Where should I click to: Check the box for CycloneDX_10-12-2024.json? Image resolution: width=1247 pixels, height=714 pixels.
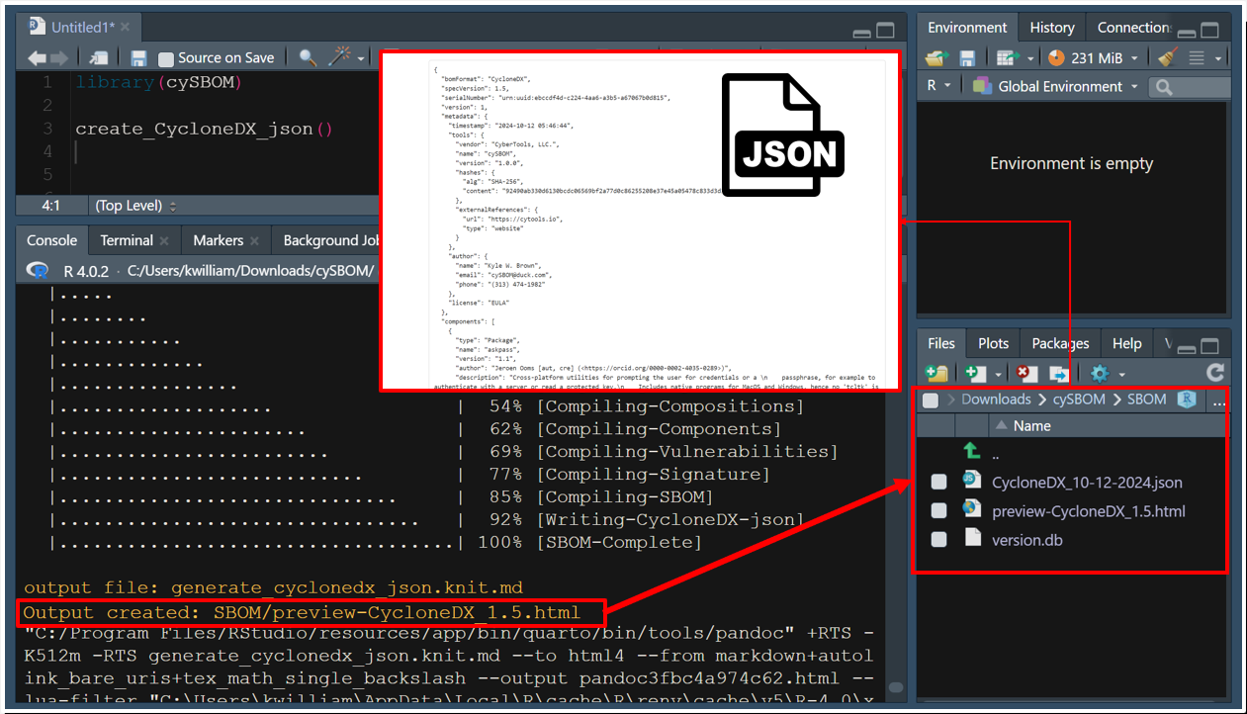click(938, 482)
